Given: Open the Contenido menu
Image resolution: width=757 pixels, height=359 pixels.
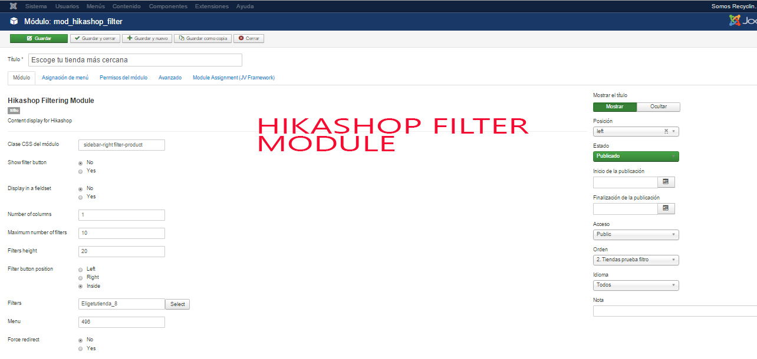Looking at the screenshot, I should tap(127, 6).
